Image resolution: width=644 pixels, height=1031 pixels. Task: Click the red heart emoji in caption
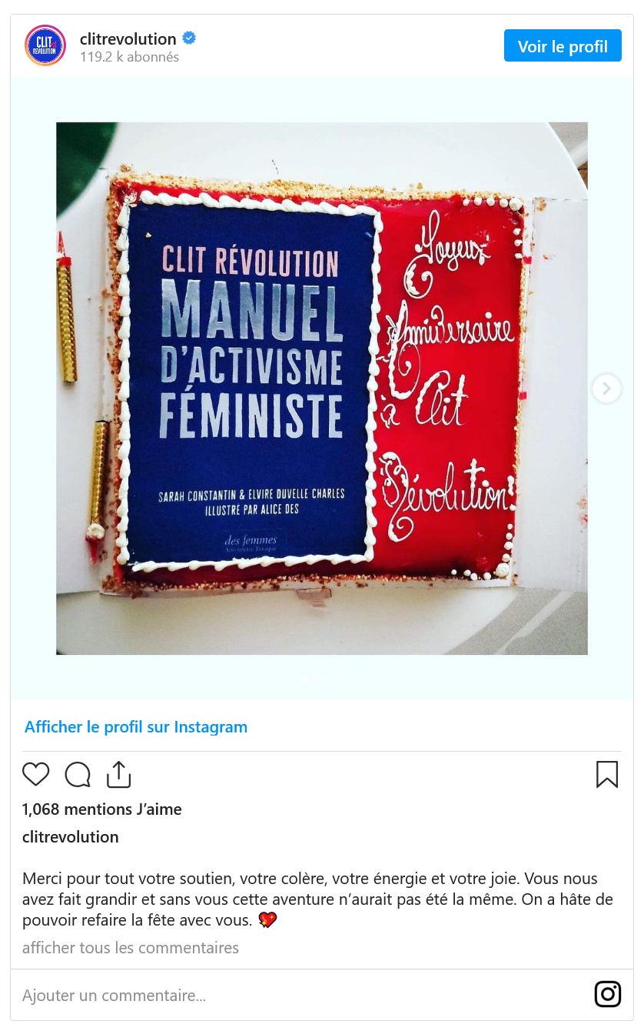[267, 920]
